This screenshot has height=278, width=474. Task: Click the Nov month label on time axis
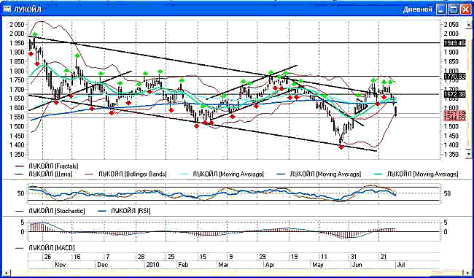coord(60,264)
